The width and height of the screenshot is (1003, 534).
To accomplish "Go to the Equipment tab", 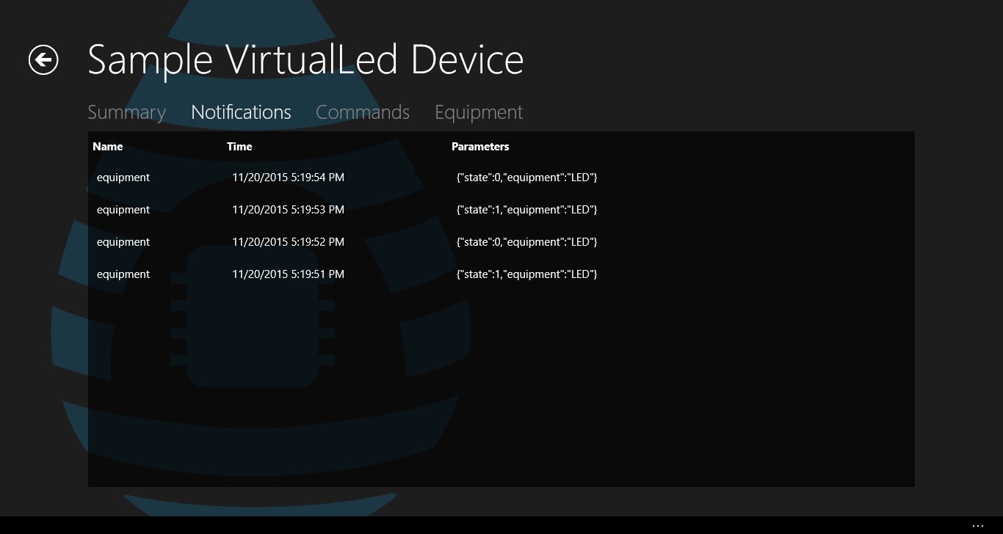I will click(479, 112).
